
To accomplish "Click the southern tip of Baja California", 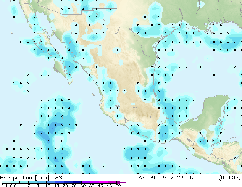I will coord(71,83).
